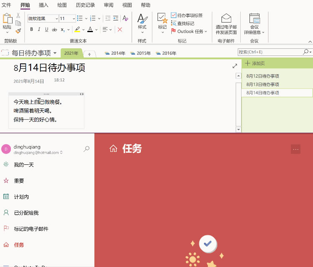Select the 2021年 section tab
This screenshot has height=267, width=313.
tap(71, 53)
